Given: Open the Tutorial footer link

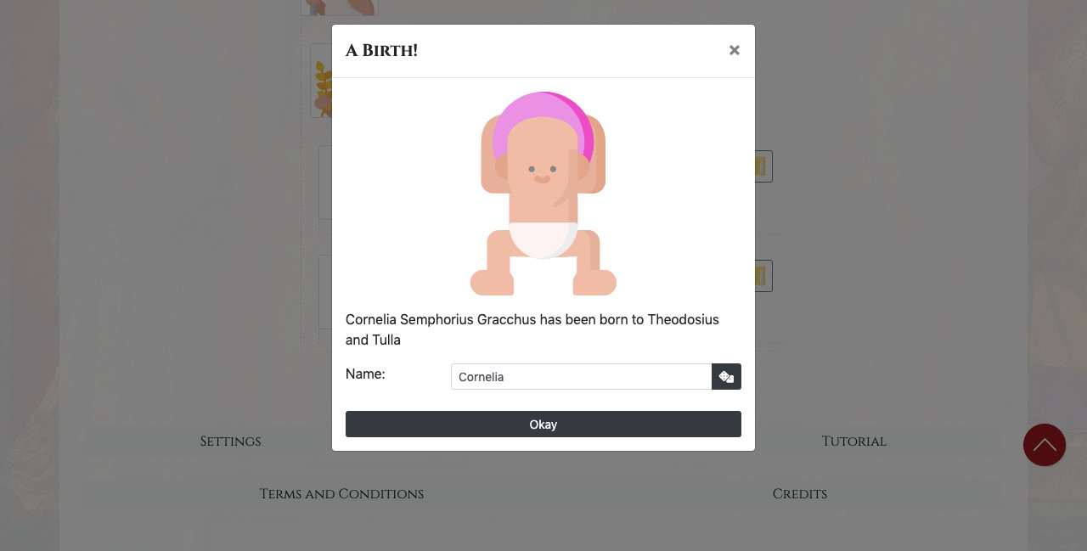Looking at the screenshot, I should [x=853, y=441].
